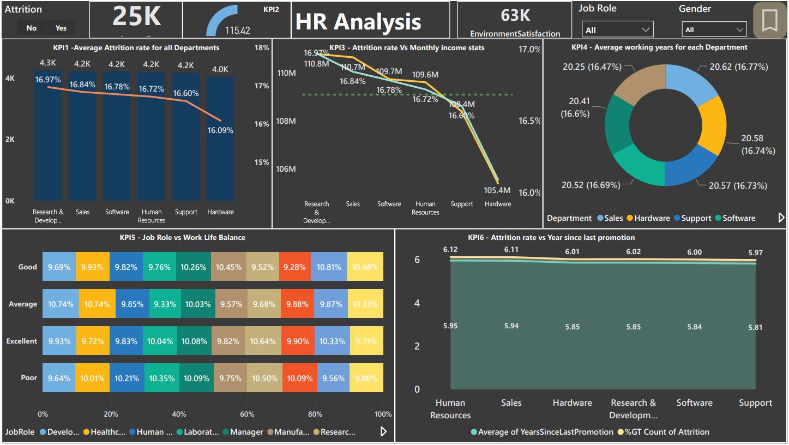Select the 5.81 Support label in KPI6

point(756,328)
